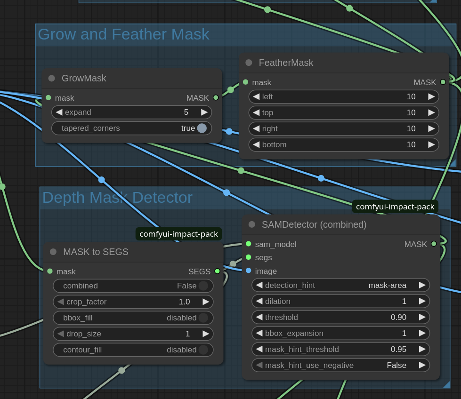The height and width of the screenshot is (399, 461).
Task: Increase FeatherMask bottom value
Action: pos(431,144)
